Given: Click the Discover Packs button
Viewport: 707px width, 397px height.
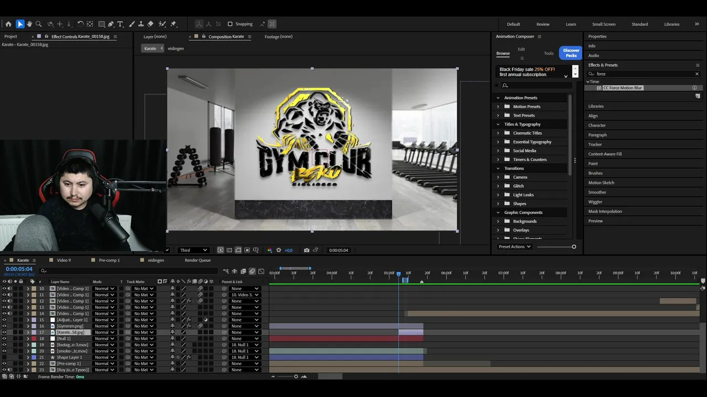Looking at the screenshot, I should tap(571, 53).
